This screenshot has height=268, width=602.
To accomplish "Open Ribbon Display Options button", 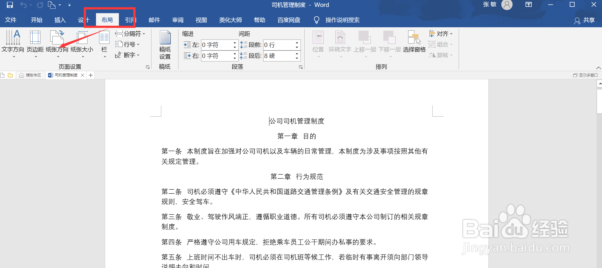I will (x=529, y=5).
